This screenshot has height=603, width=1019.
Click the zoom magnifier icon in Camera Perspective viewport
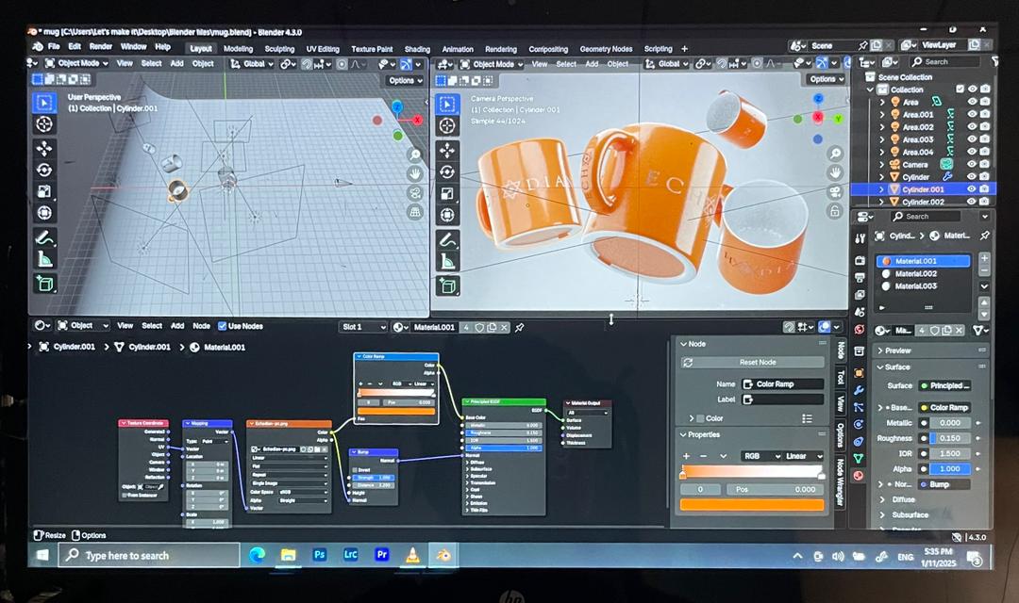pos(835,154)
